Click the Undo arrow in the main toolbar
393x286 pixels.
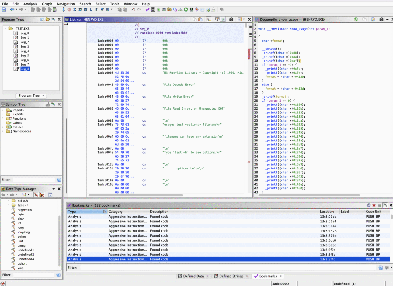[133, 9]
